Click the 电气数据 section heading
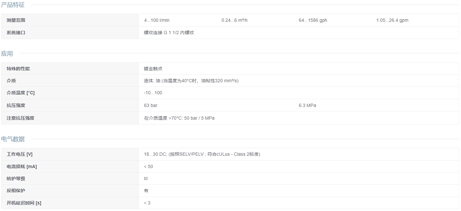This screenshot has width=461, height=211. tap(13, 139)
